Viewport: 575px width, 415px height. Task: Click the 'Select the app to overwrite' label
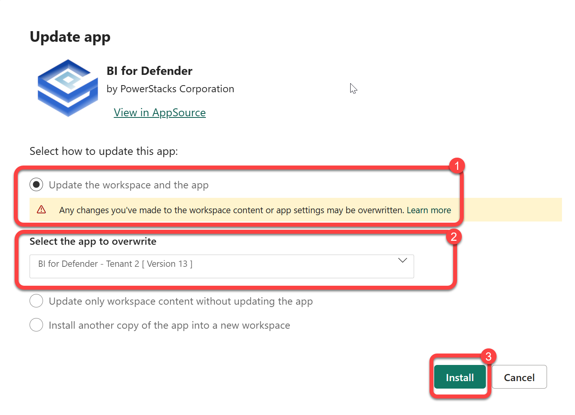(x=93, y=242)
